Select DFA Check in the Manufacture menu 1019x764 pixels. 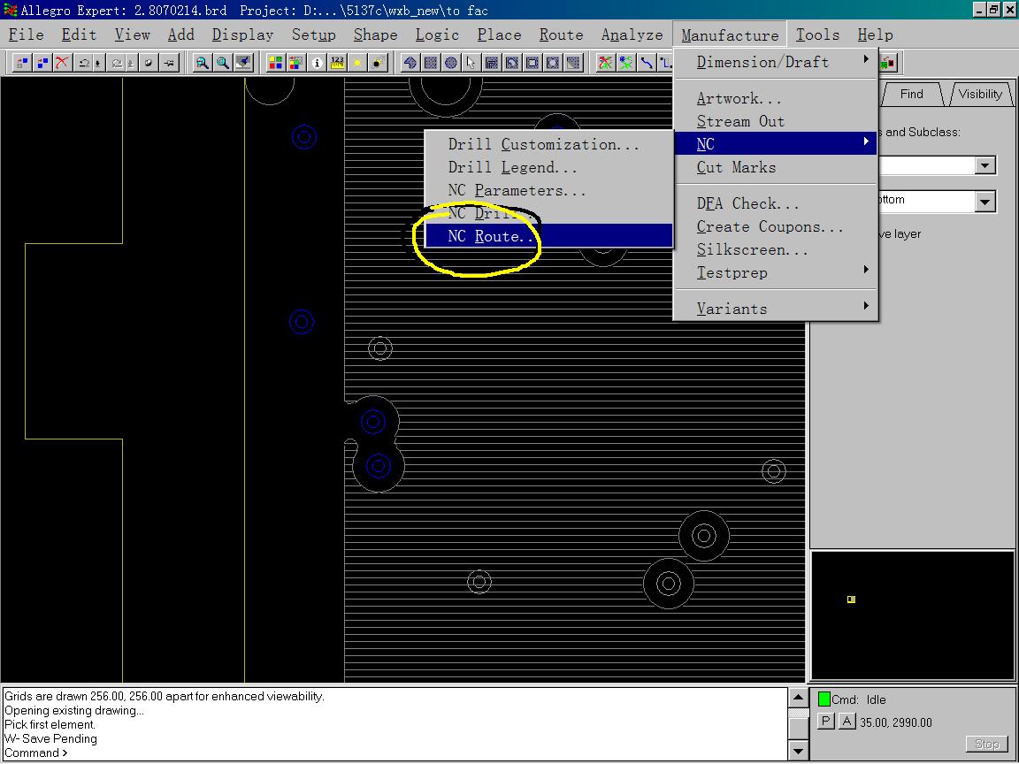point(776,203)
